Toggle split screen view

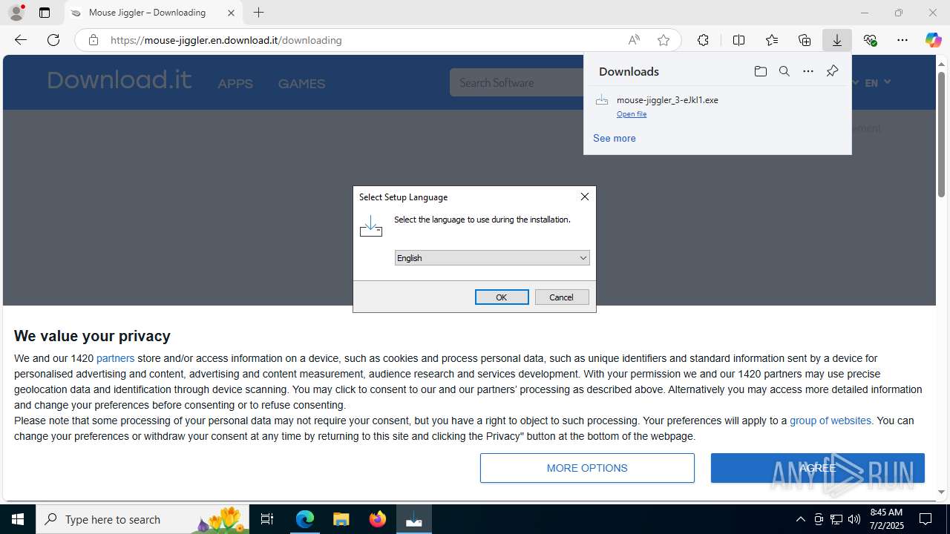pos(738,40)
